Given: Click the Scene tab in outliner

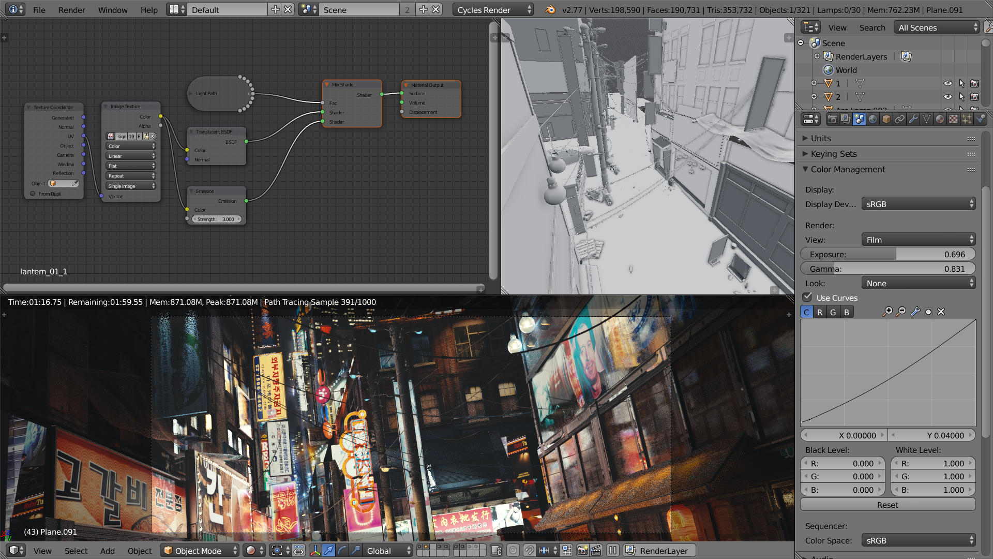Looking at the screenshot, I should [833, 43].
